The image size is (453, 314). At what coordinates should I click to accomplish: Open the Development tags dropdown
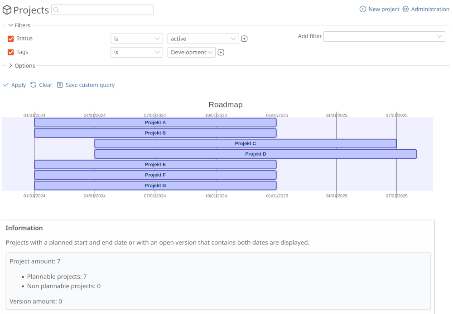pyautogui.click(x=191, y=52)
